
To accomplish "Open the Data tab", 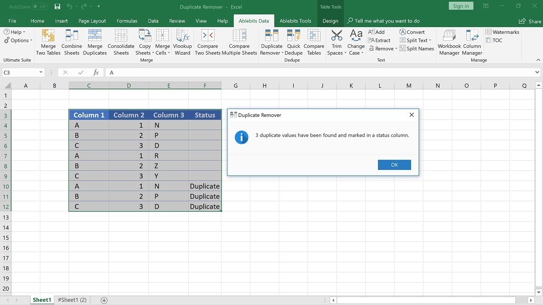I will [x=153, y=21].
